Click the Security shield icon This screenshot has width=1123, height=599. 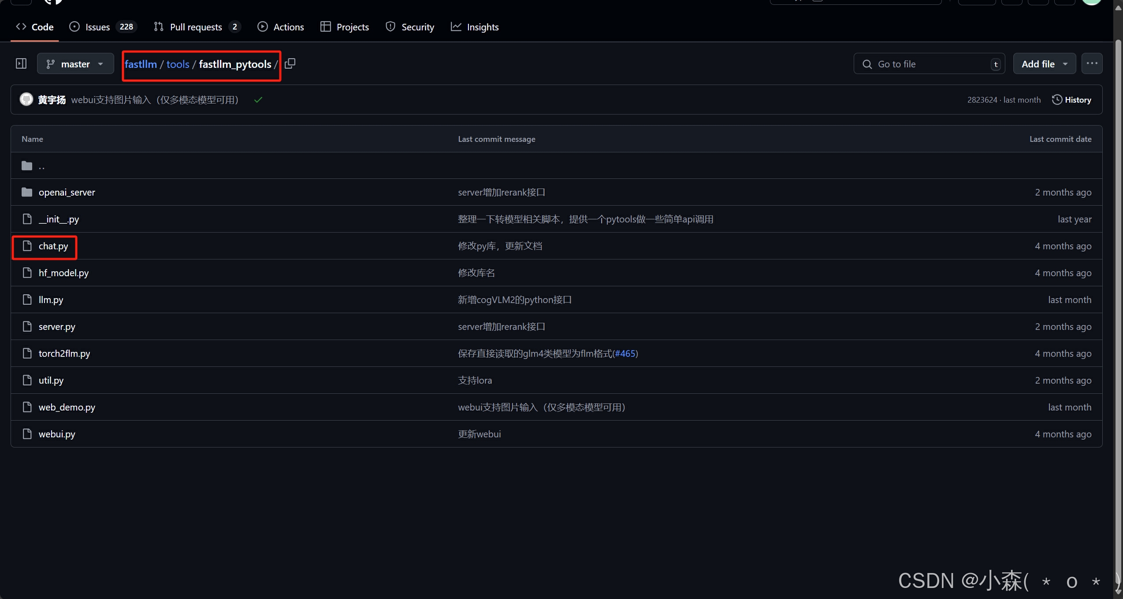click(x=390, y=27)
